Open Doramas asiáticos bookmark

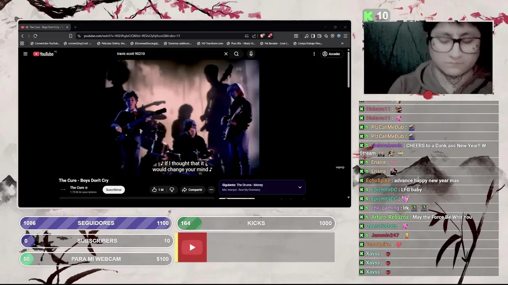coord(177,44)
